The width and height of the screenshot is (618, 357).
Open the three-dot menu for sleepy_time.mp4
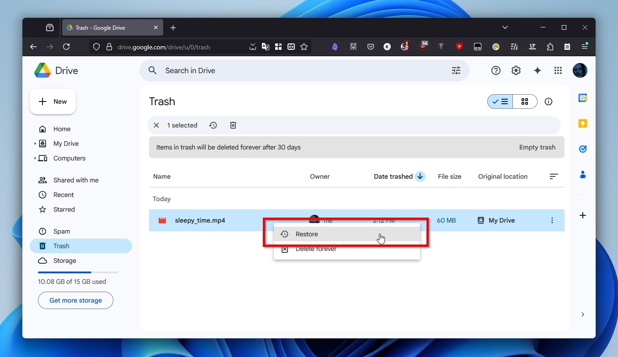(x=552, y=220)
